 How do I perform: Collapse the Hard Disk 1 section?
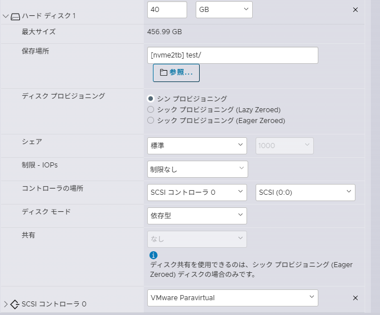point(6,16)
